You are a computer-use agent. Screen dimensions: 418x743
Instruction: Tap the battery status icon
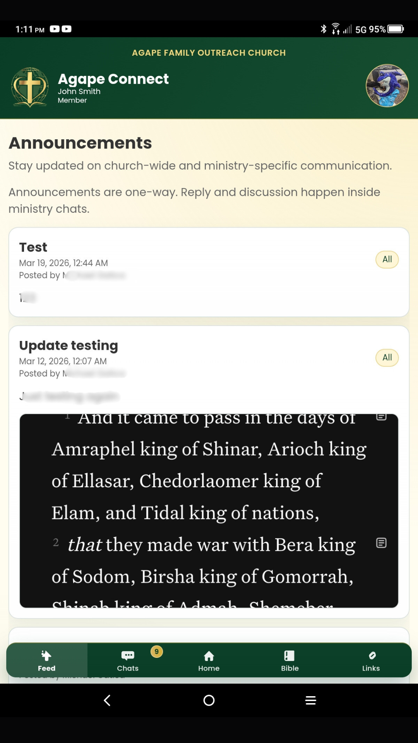tap(396, 29)
